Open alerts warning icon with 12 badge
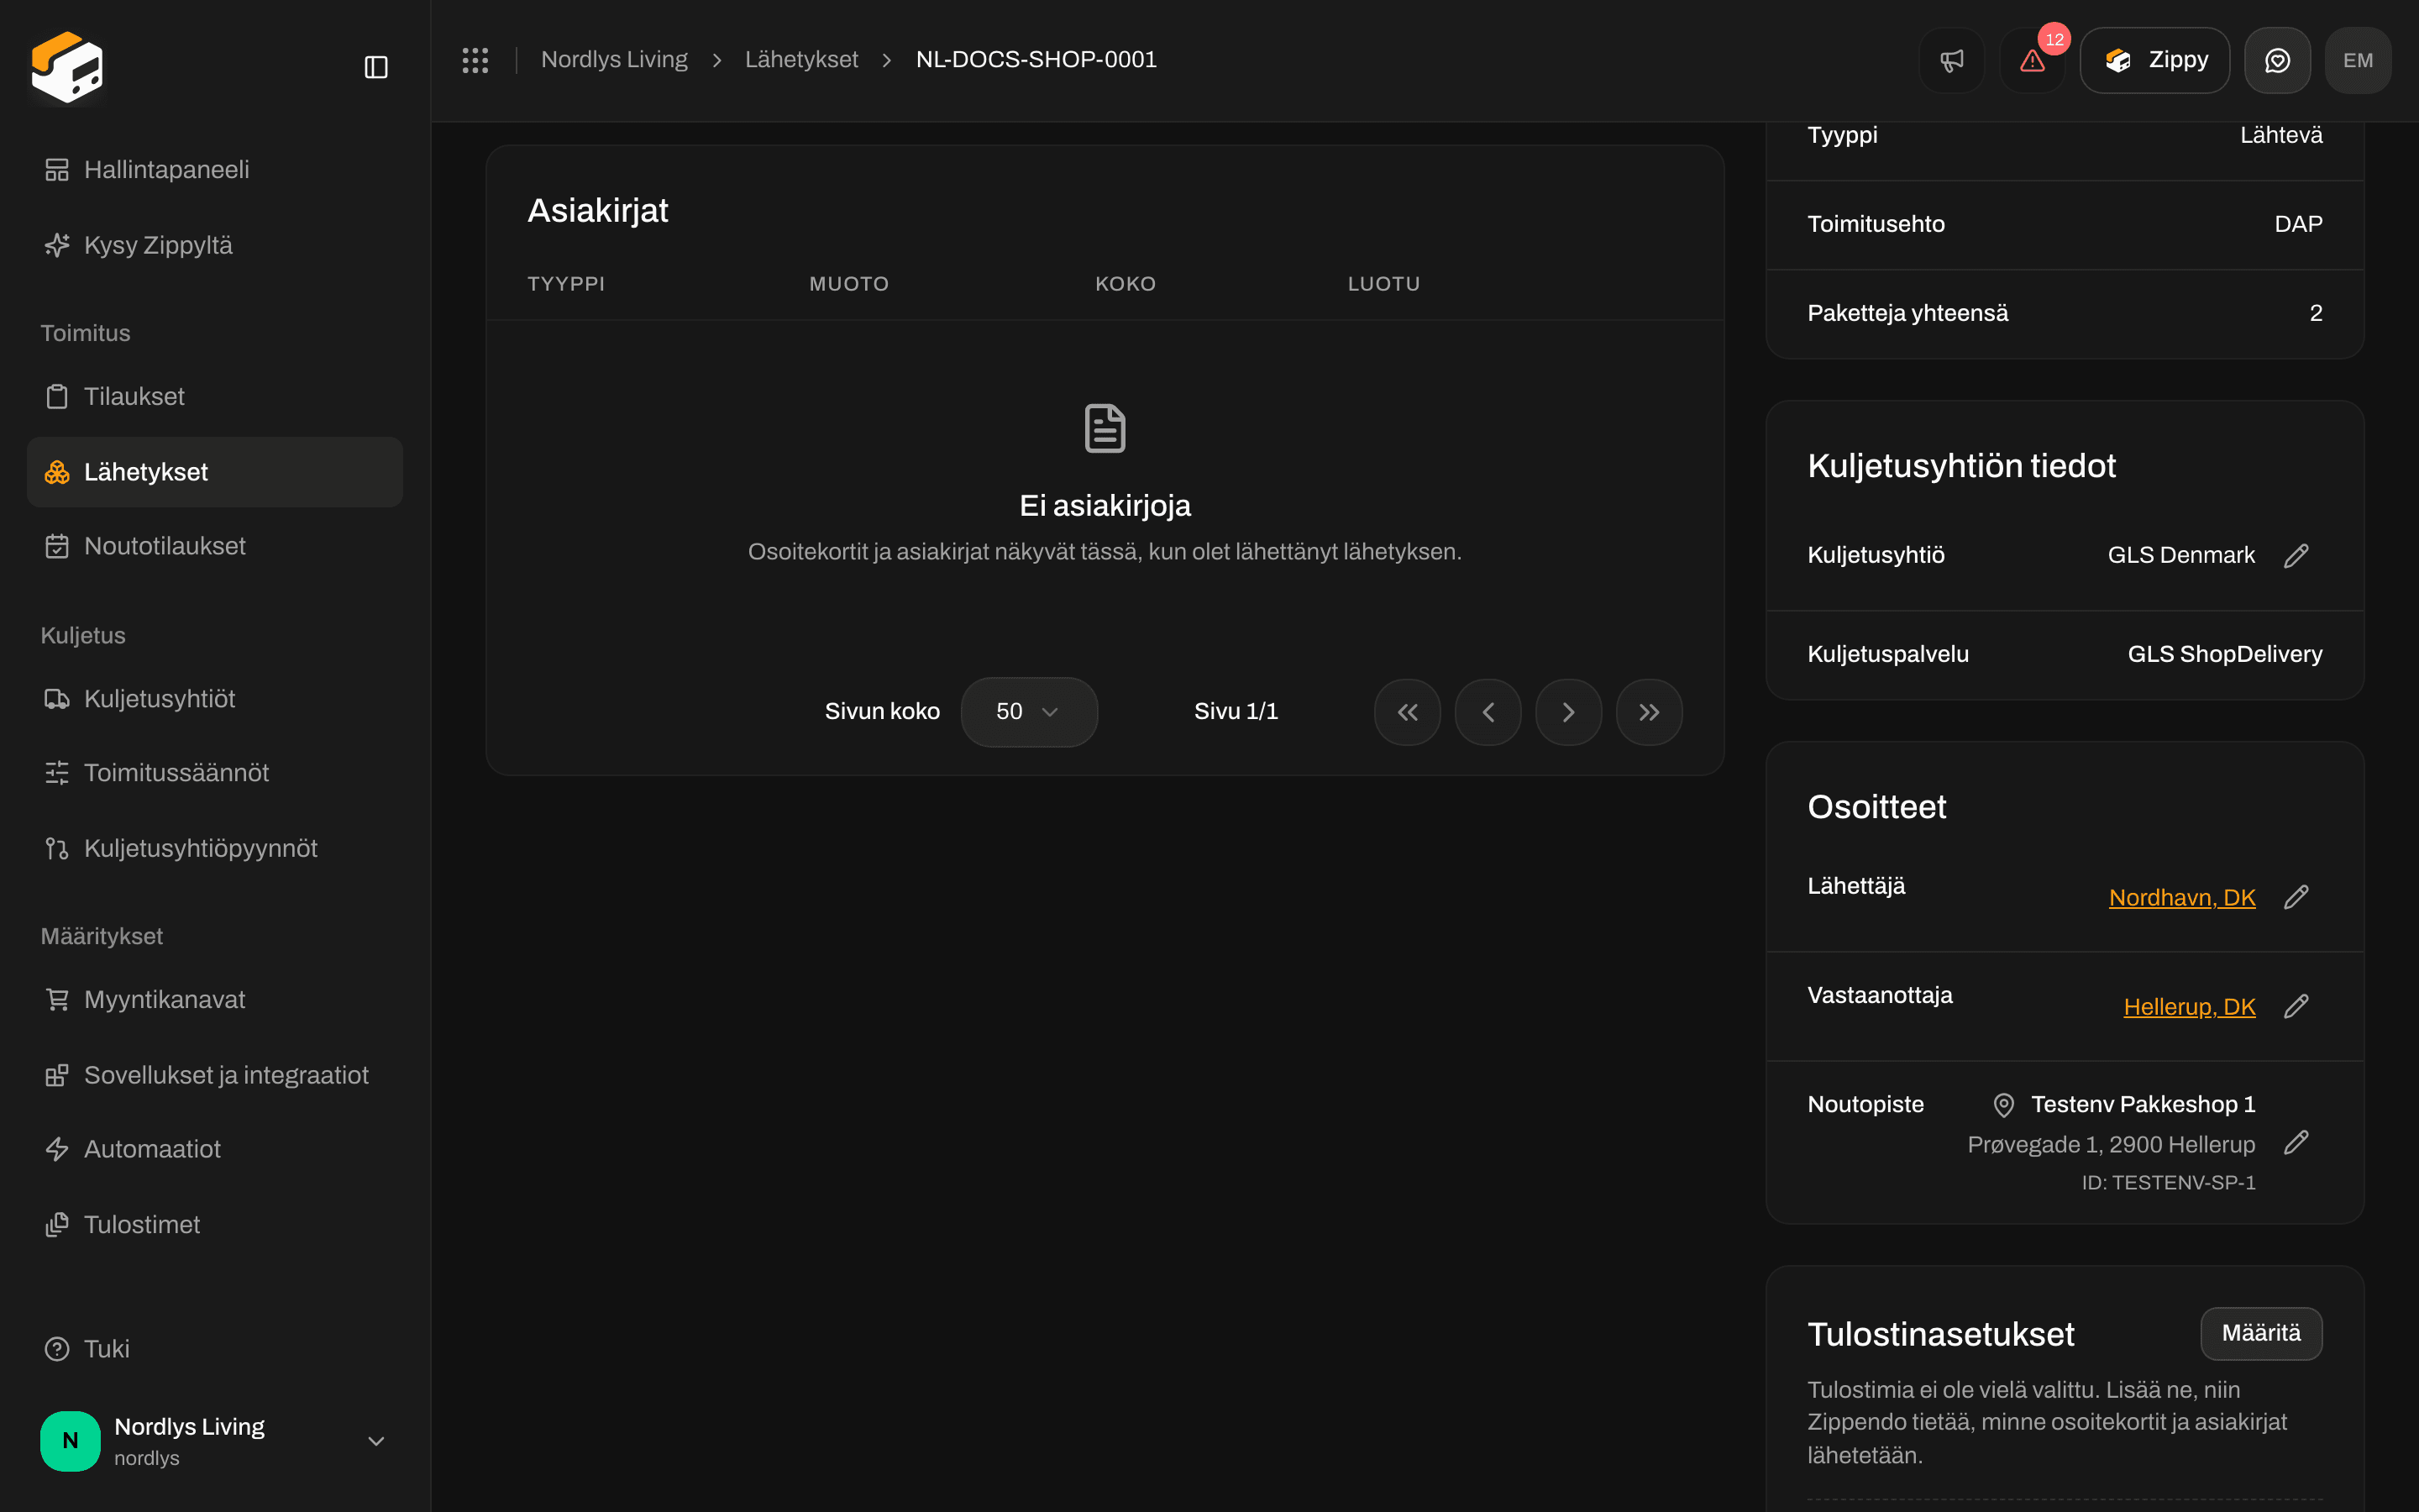Screen dimensions: 2419x1512 click(x=2032, y=60)
